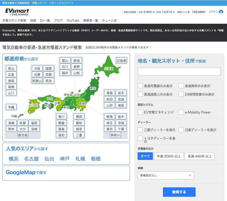This screenshot has width=227, height=201.
Task: Tick the 日産ディーラーを表示 checkbox
Action: click(181, 130)
